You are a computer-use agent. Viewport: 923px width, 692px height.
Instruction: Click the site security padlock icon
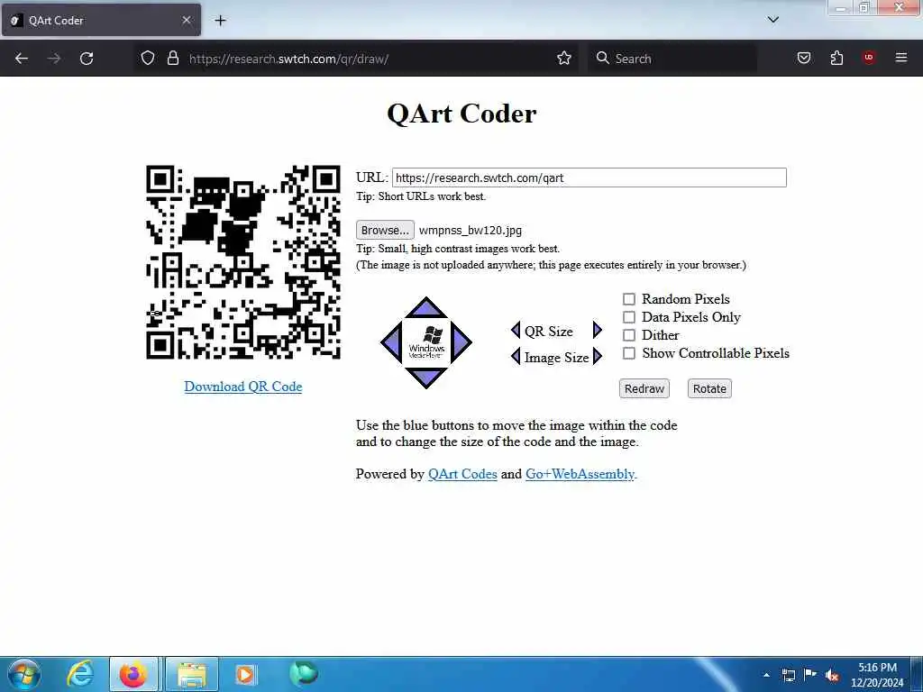click(172, 59)
